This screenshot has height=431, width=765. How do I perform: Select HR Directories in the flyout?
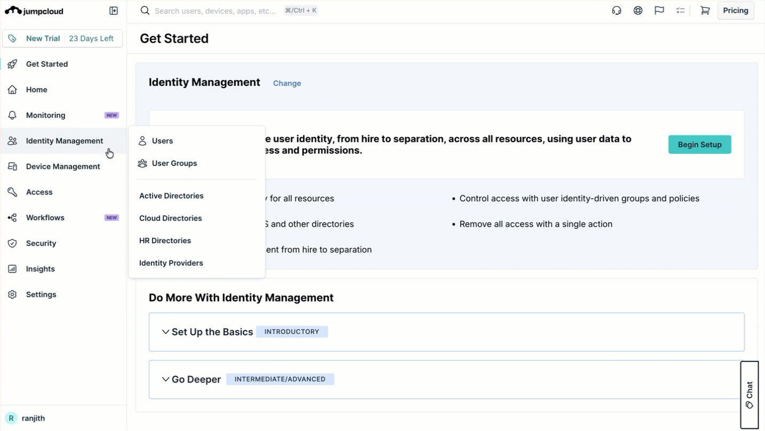click(165, 241)
